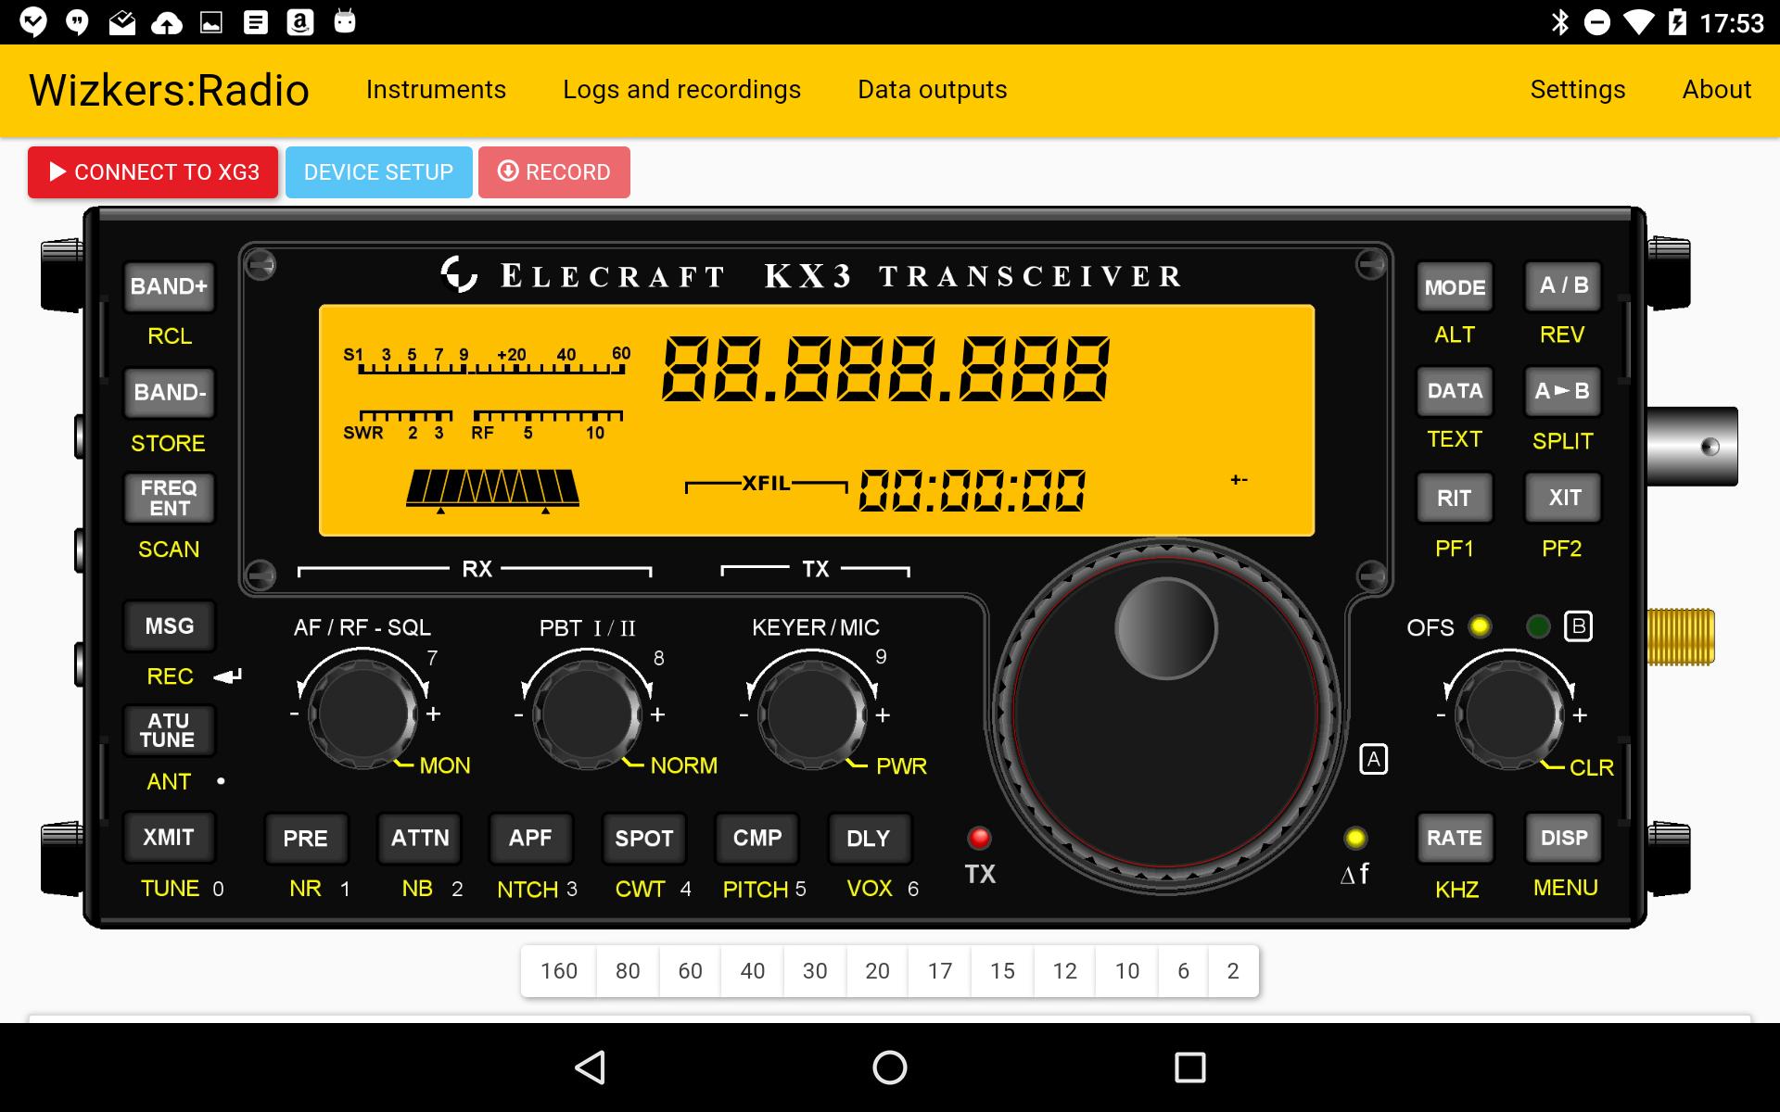1780x1112 pixels.
Task: Tap the FREQ ENT key
Action: [169, 498]
